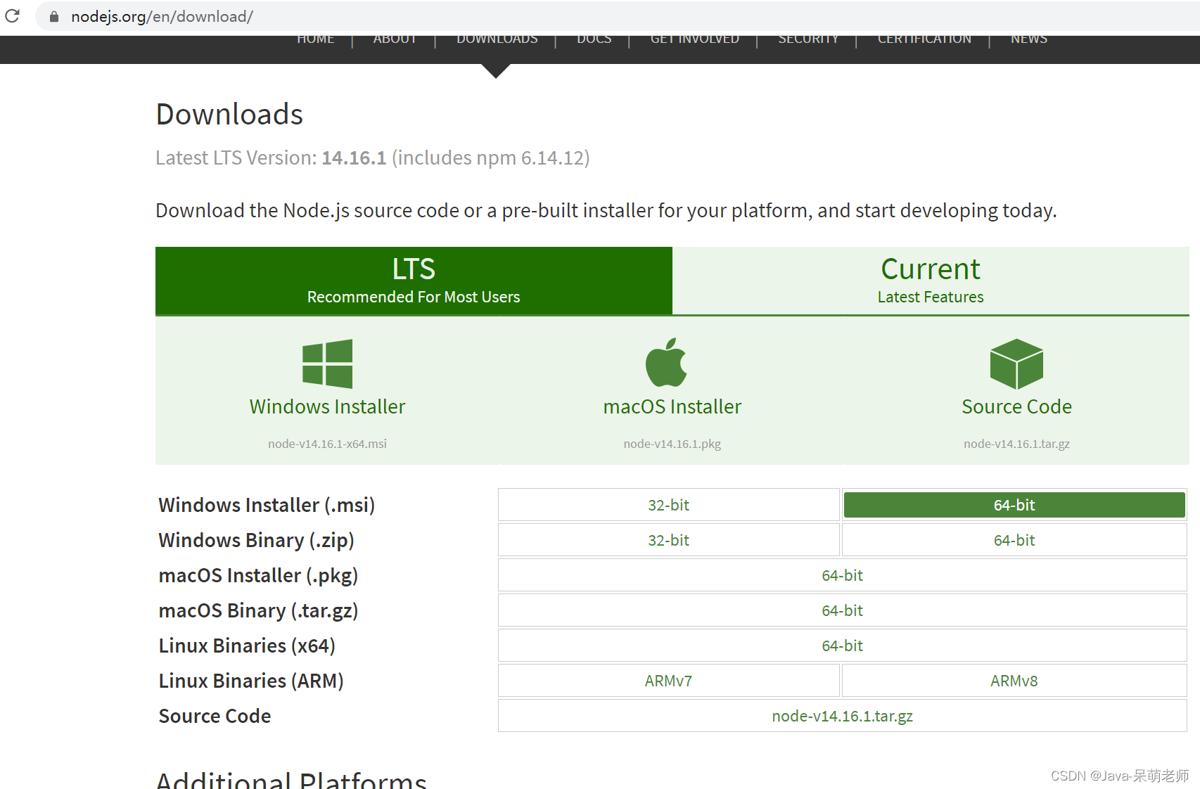Click the Additional Platforms heading
This screenshot has height=789, width=1200.
coord(291,779)
